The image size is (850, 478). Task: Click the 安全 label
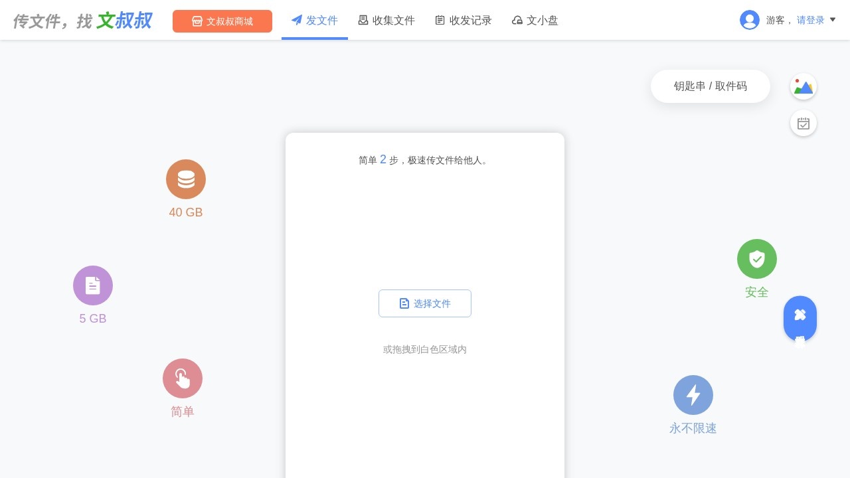pos(757,292)
